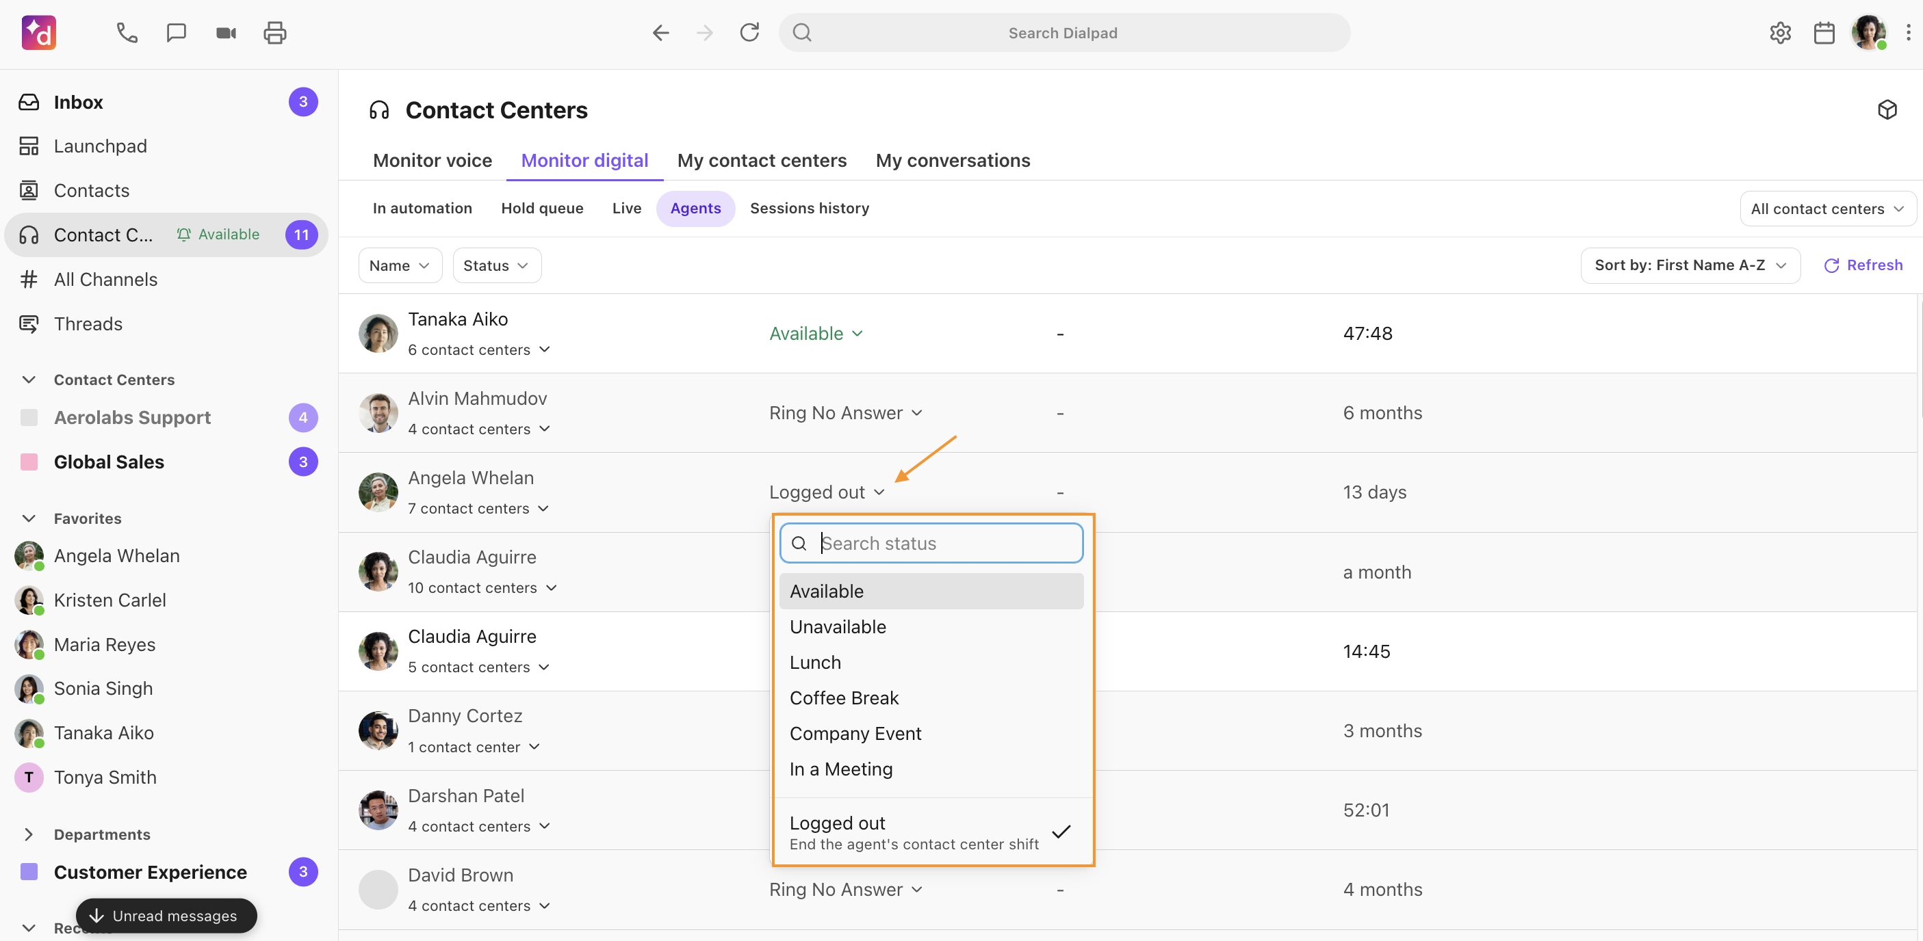The image size is (1923, 941).
Task: Reload the page with refresh icon
Action: pos(749,33)
